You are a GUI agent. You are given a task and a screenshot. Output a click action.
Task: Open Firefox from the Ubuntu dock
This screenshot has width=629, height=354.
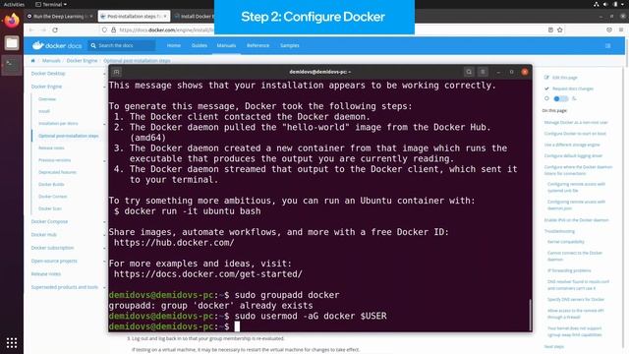[12, 20]
